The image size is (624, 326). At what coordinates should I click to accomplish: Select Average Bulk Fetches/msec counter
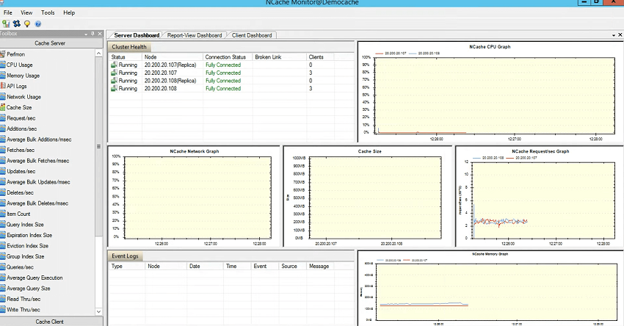37,161
